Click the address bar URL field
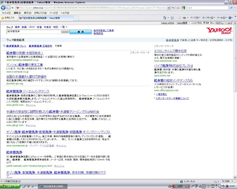This screenshot has width=237, height=189. pos(91,8)
